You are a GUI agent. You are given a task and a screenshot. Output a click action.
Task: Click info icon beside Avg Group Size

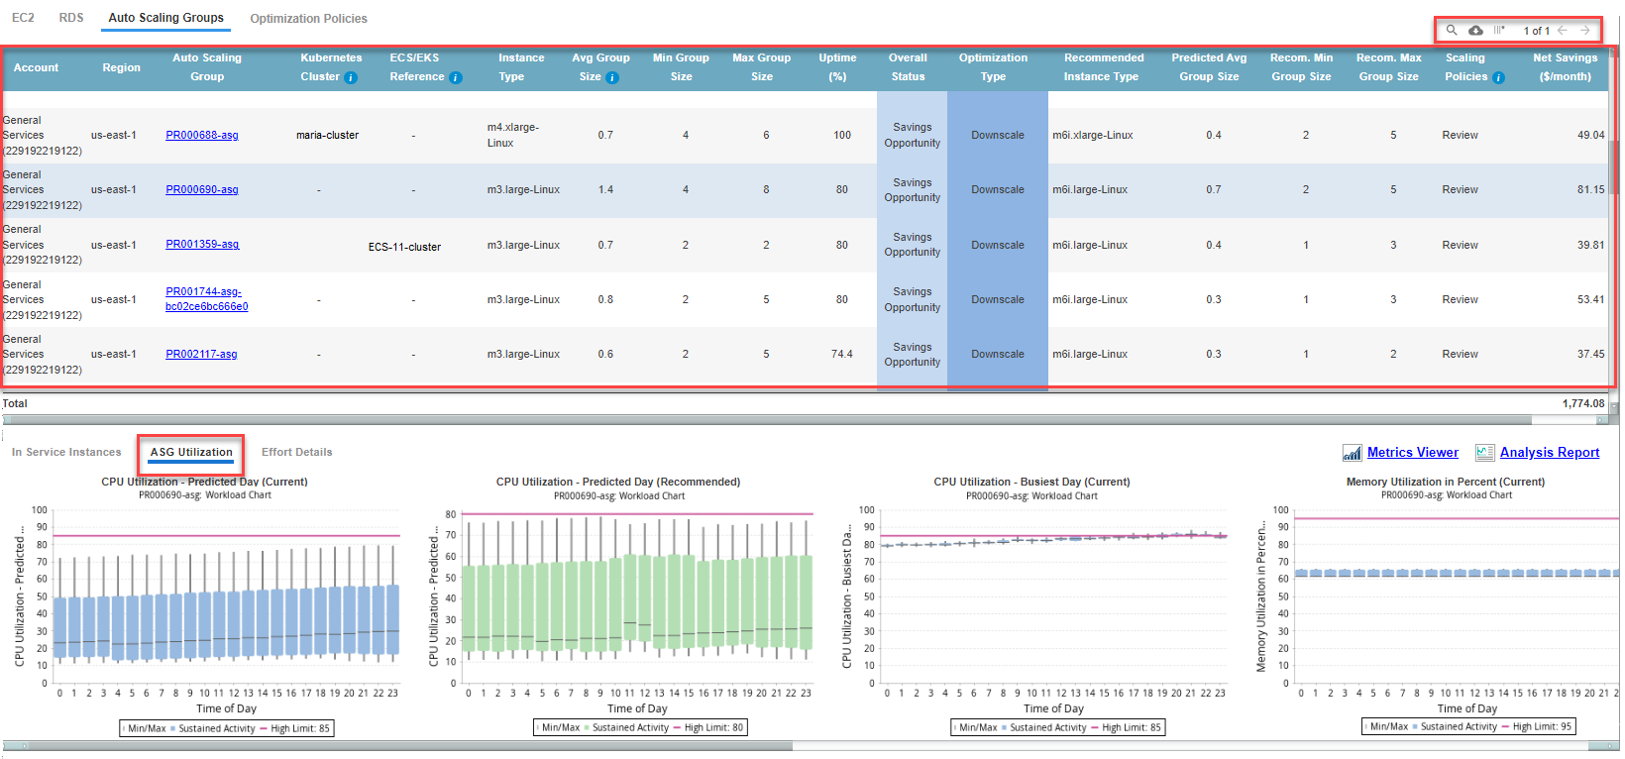(612, 77)
